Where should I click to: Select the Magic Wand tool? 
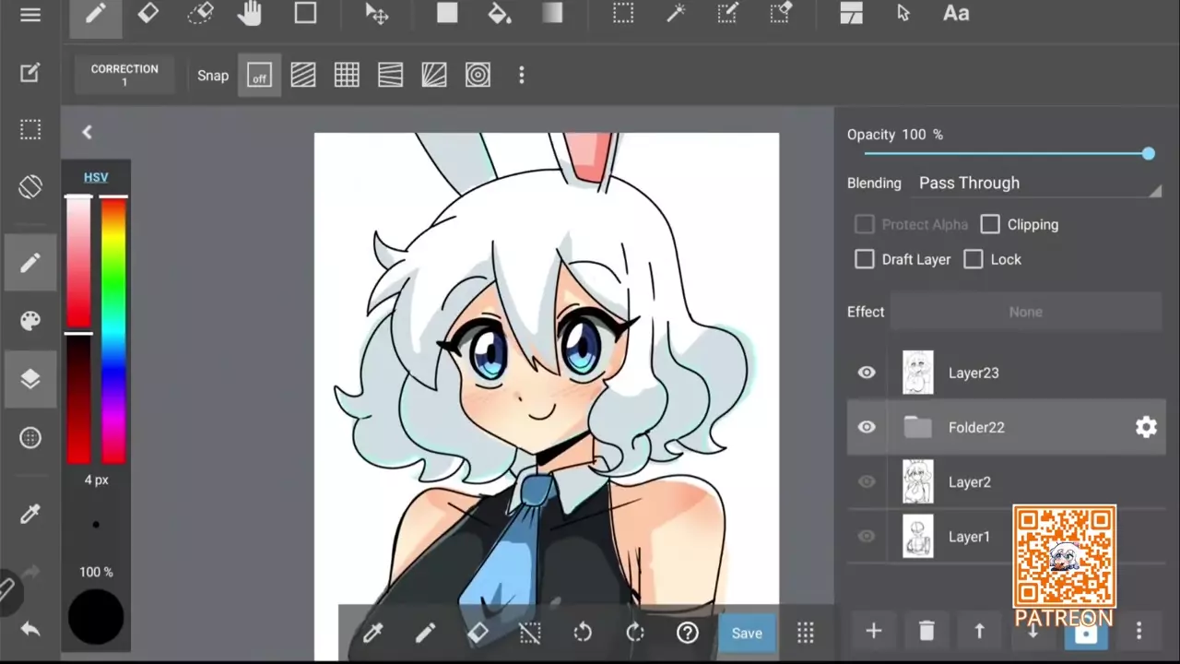pos(676,14)
